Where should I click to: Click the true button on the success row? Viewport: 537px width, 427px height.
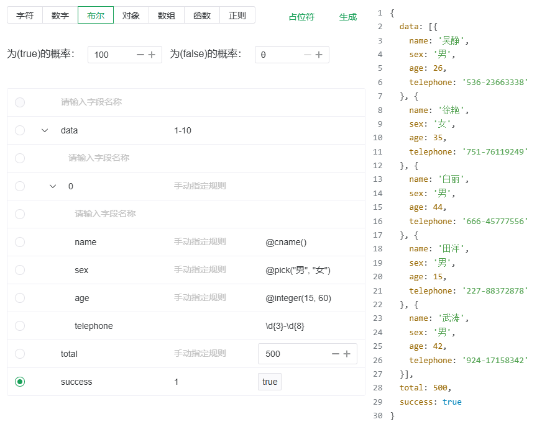point(270,382)
